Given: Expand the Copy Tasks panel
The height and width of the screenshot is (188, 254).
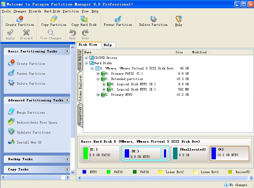Looking at the screenshot, I should [67, 169].
